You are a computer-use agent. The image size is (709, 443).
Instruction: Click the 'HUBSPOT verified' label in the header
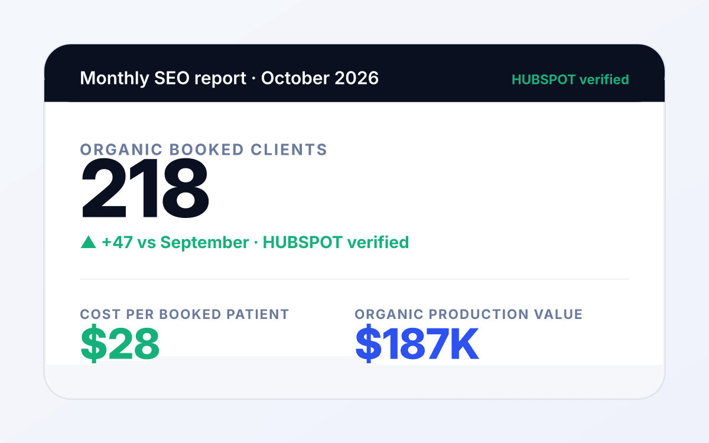[570, 79]
